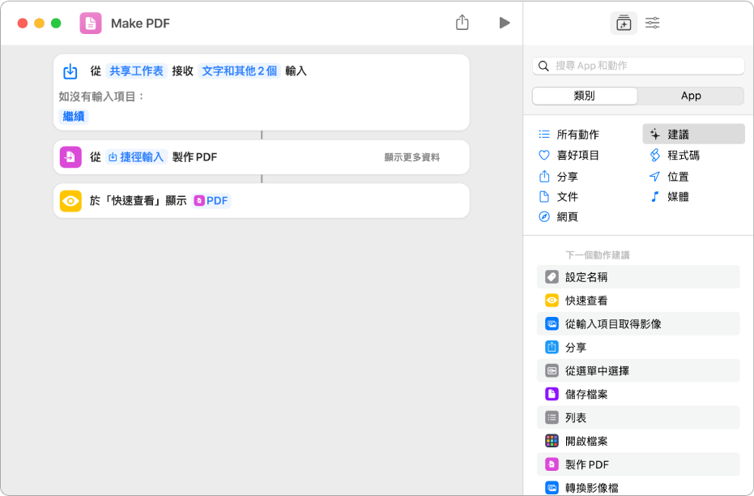The height and width of the screenshot is (496, 754).
Task: Click the compass icon beside 網頁
Action: pyautogui.click(x=544, y=217)
